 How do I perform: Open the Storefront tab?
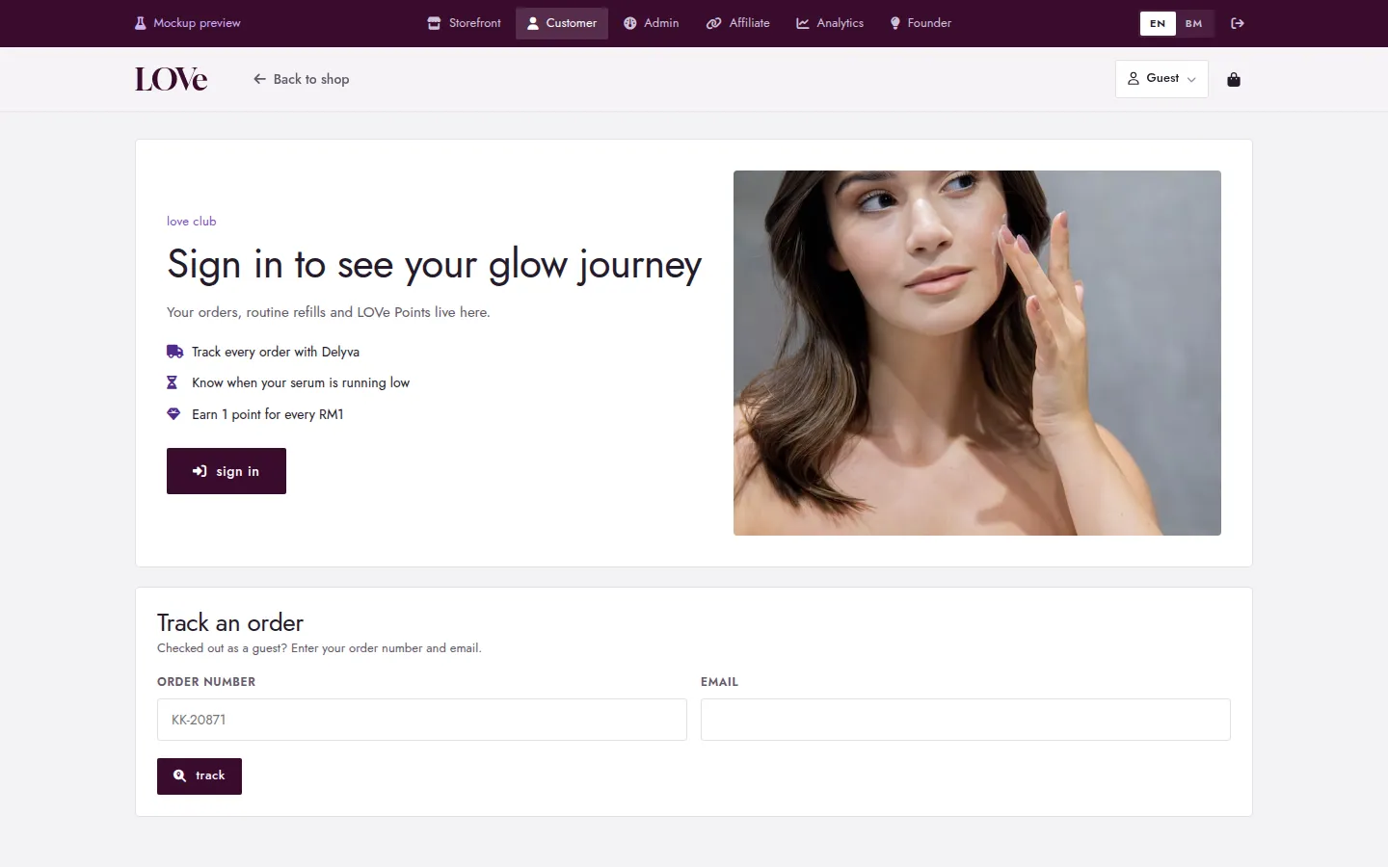pyautogui.click(x=464, y=23)
